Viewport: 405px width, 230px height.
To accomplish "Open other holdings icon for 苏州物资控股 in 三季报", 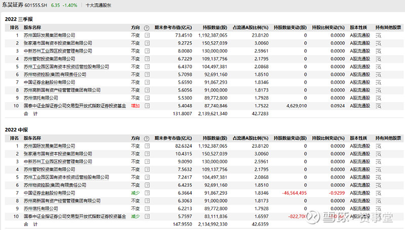I will click(378, 75).
